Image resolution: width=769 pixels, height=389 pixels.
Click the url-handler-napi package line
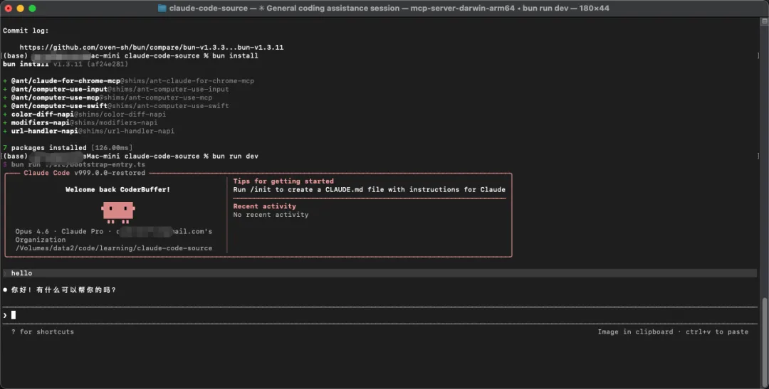click(x=88, y=131)
